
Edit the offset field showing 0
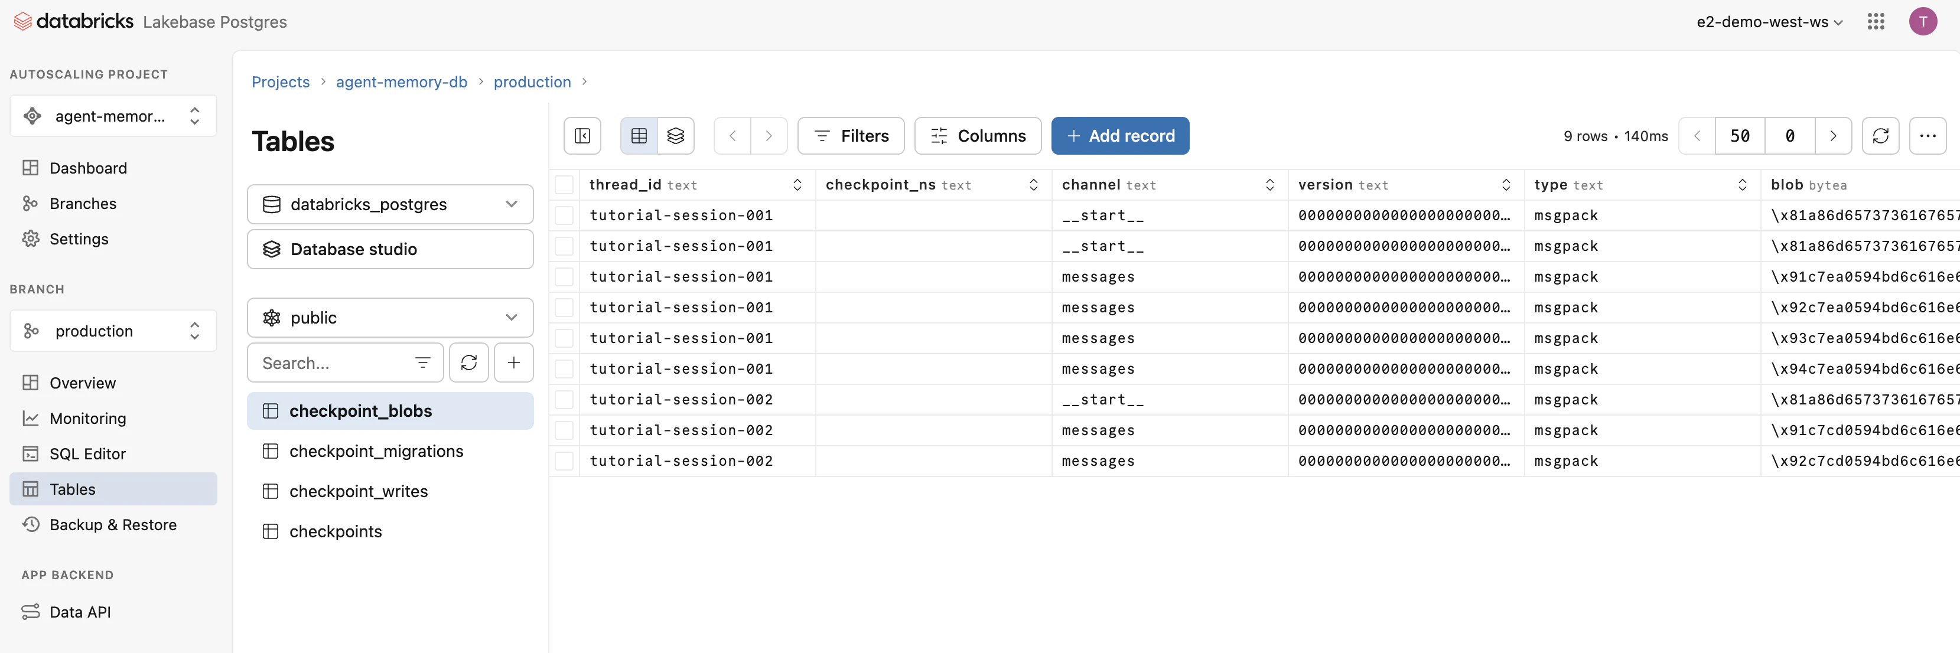(x=1789, y=136)
